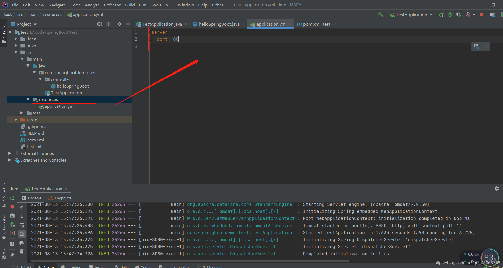Toggle the 4: Run tool window

46,267
